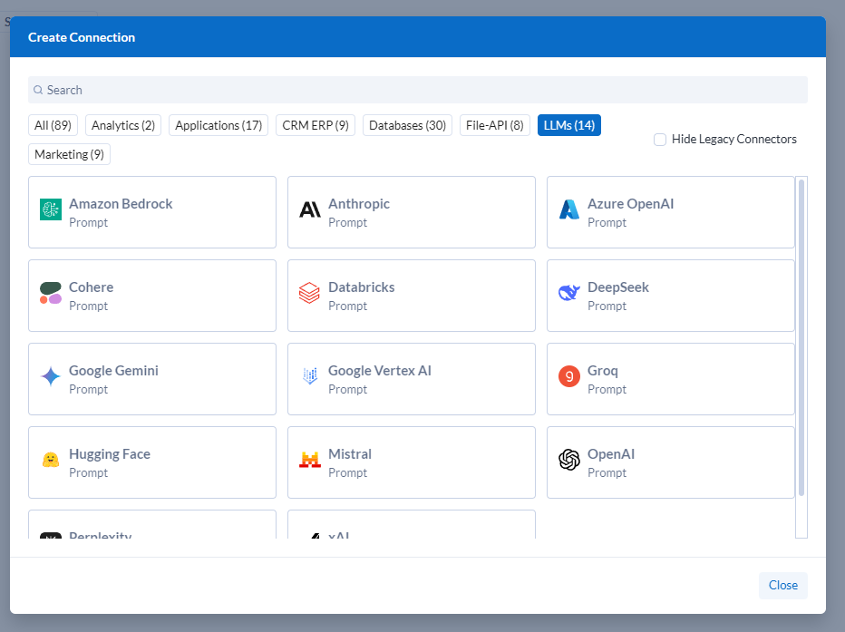Image resolution: width=845 pixels, height=632 pixels.
Task: Click the Prompt label under Amazon Bedrock
Action: coord(88,222)
